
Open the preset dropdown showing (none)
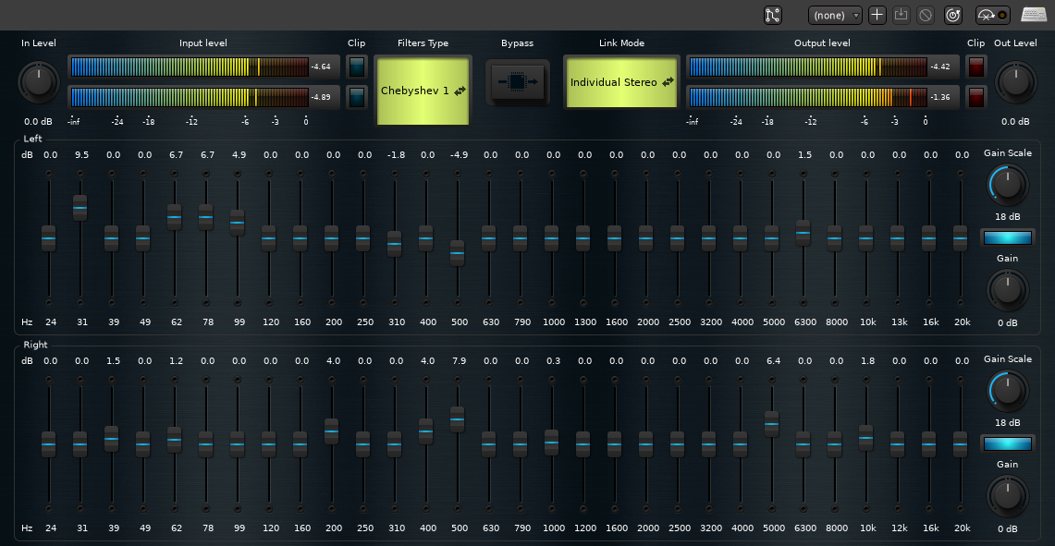(835, 15)
